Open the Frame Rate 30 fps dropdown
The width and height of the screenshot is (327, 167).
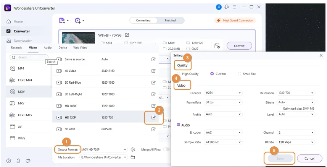coord(223,102)
